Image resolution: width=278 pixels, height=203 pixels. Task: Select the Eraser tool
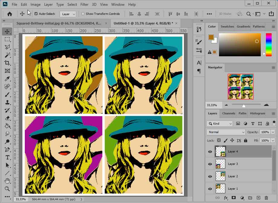tap(7, 118)
